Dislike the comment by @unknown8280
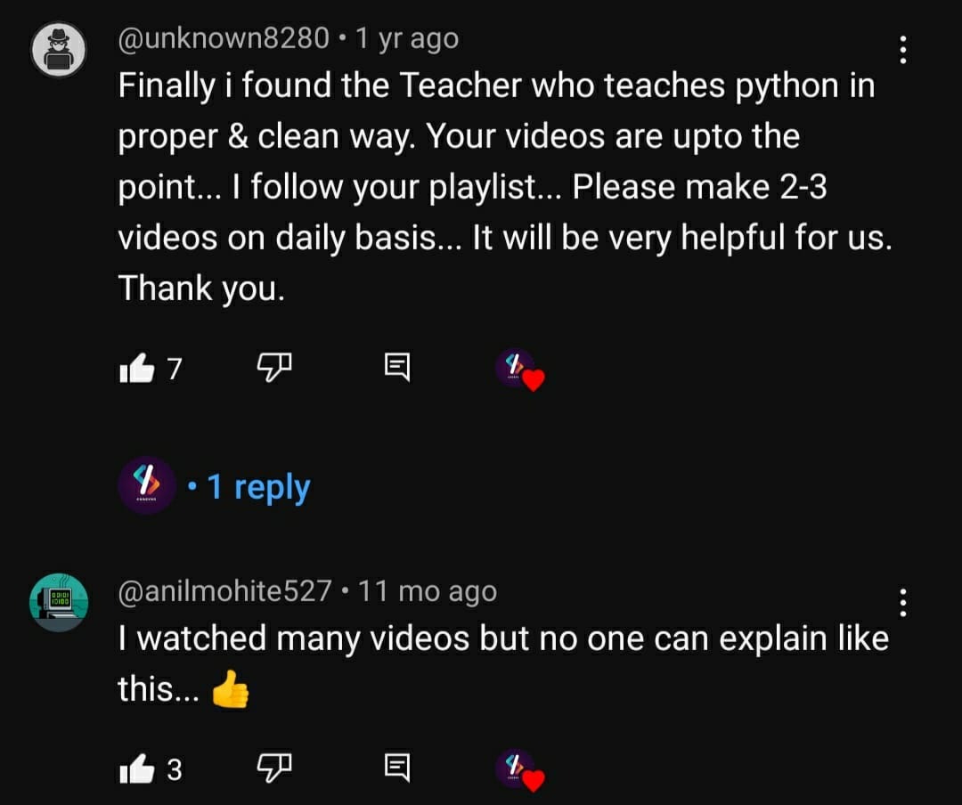Image resolution: width=962 pixels, height=805 pixels. [273, 368]
